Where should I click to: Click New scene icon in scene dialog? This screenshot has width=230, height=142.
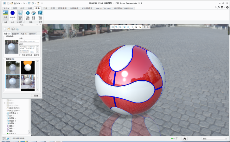click(x=5, y=29)
